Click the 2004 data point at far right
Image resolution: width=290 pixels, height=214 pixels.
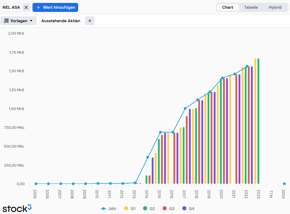click(x=284, y=184)
